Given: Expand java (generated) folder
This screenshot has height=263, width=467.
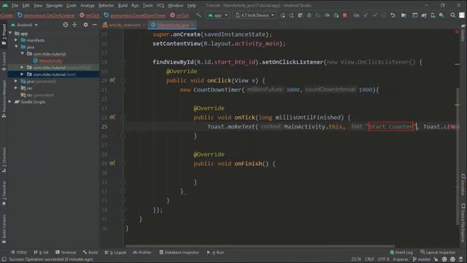Looking at the screenshot, I should click(x=16, y=81).
